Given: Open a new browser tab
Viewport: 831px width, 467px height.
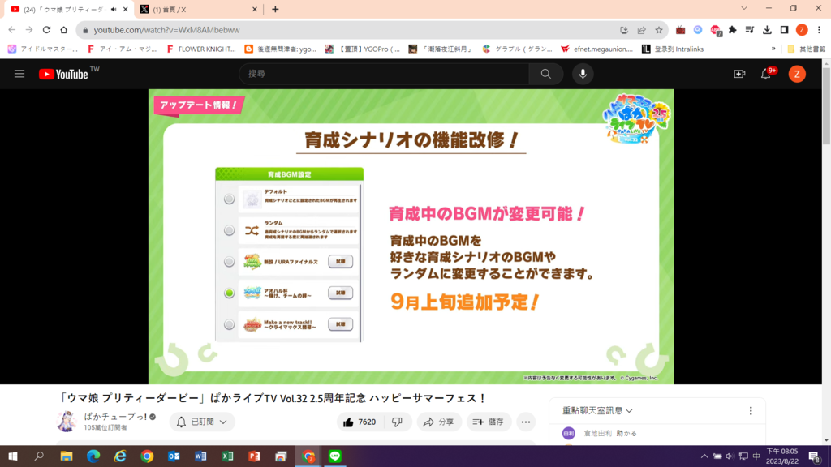Looking at the screenshot, I should (x=275, y=10).
